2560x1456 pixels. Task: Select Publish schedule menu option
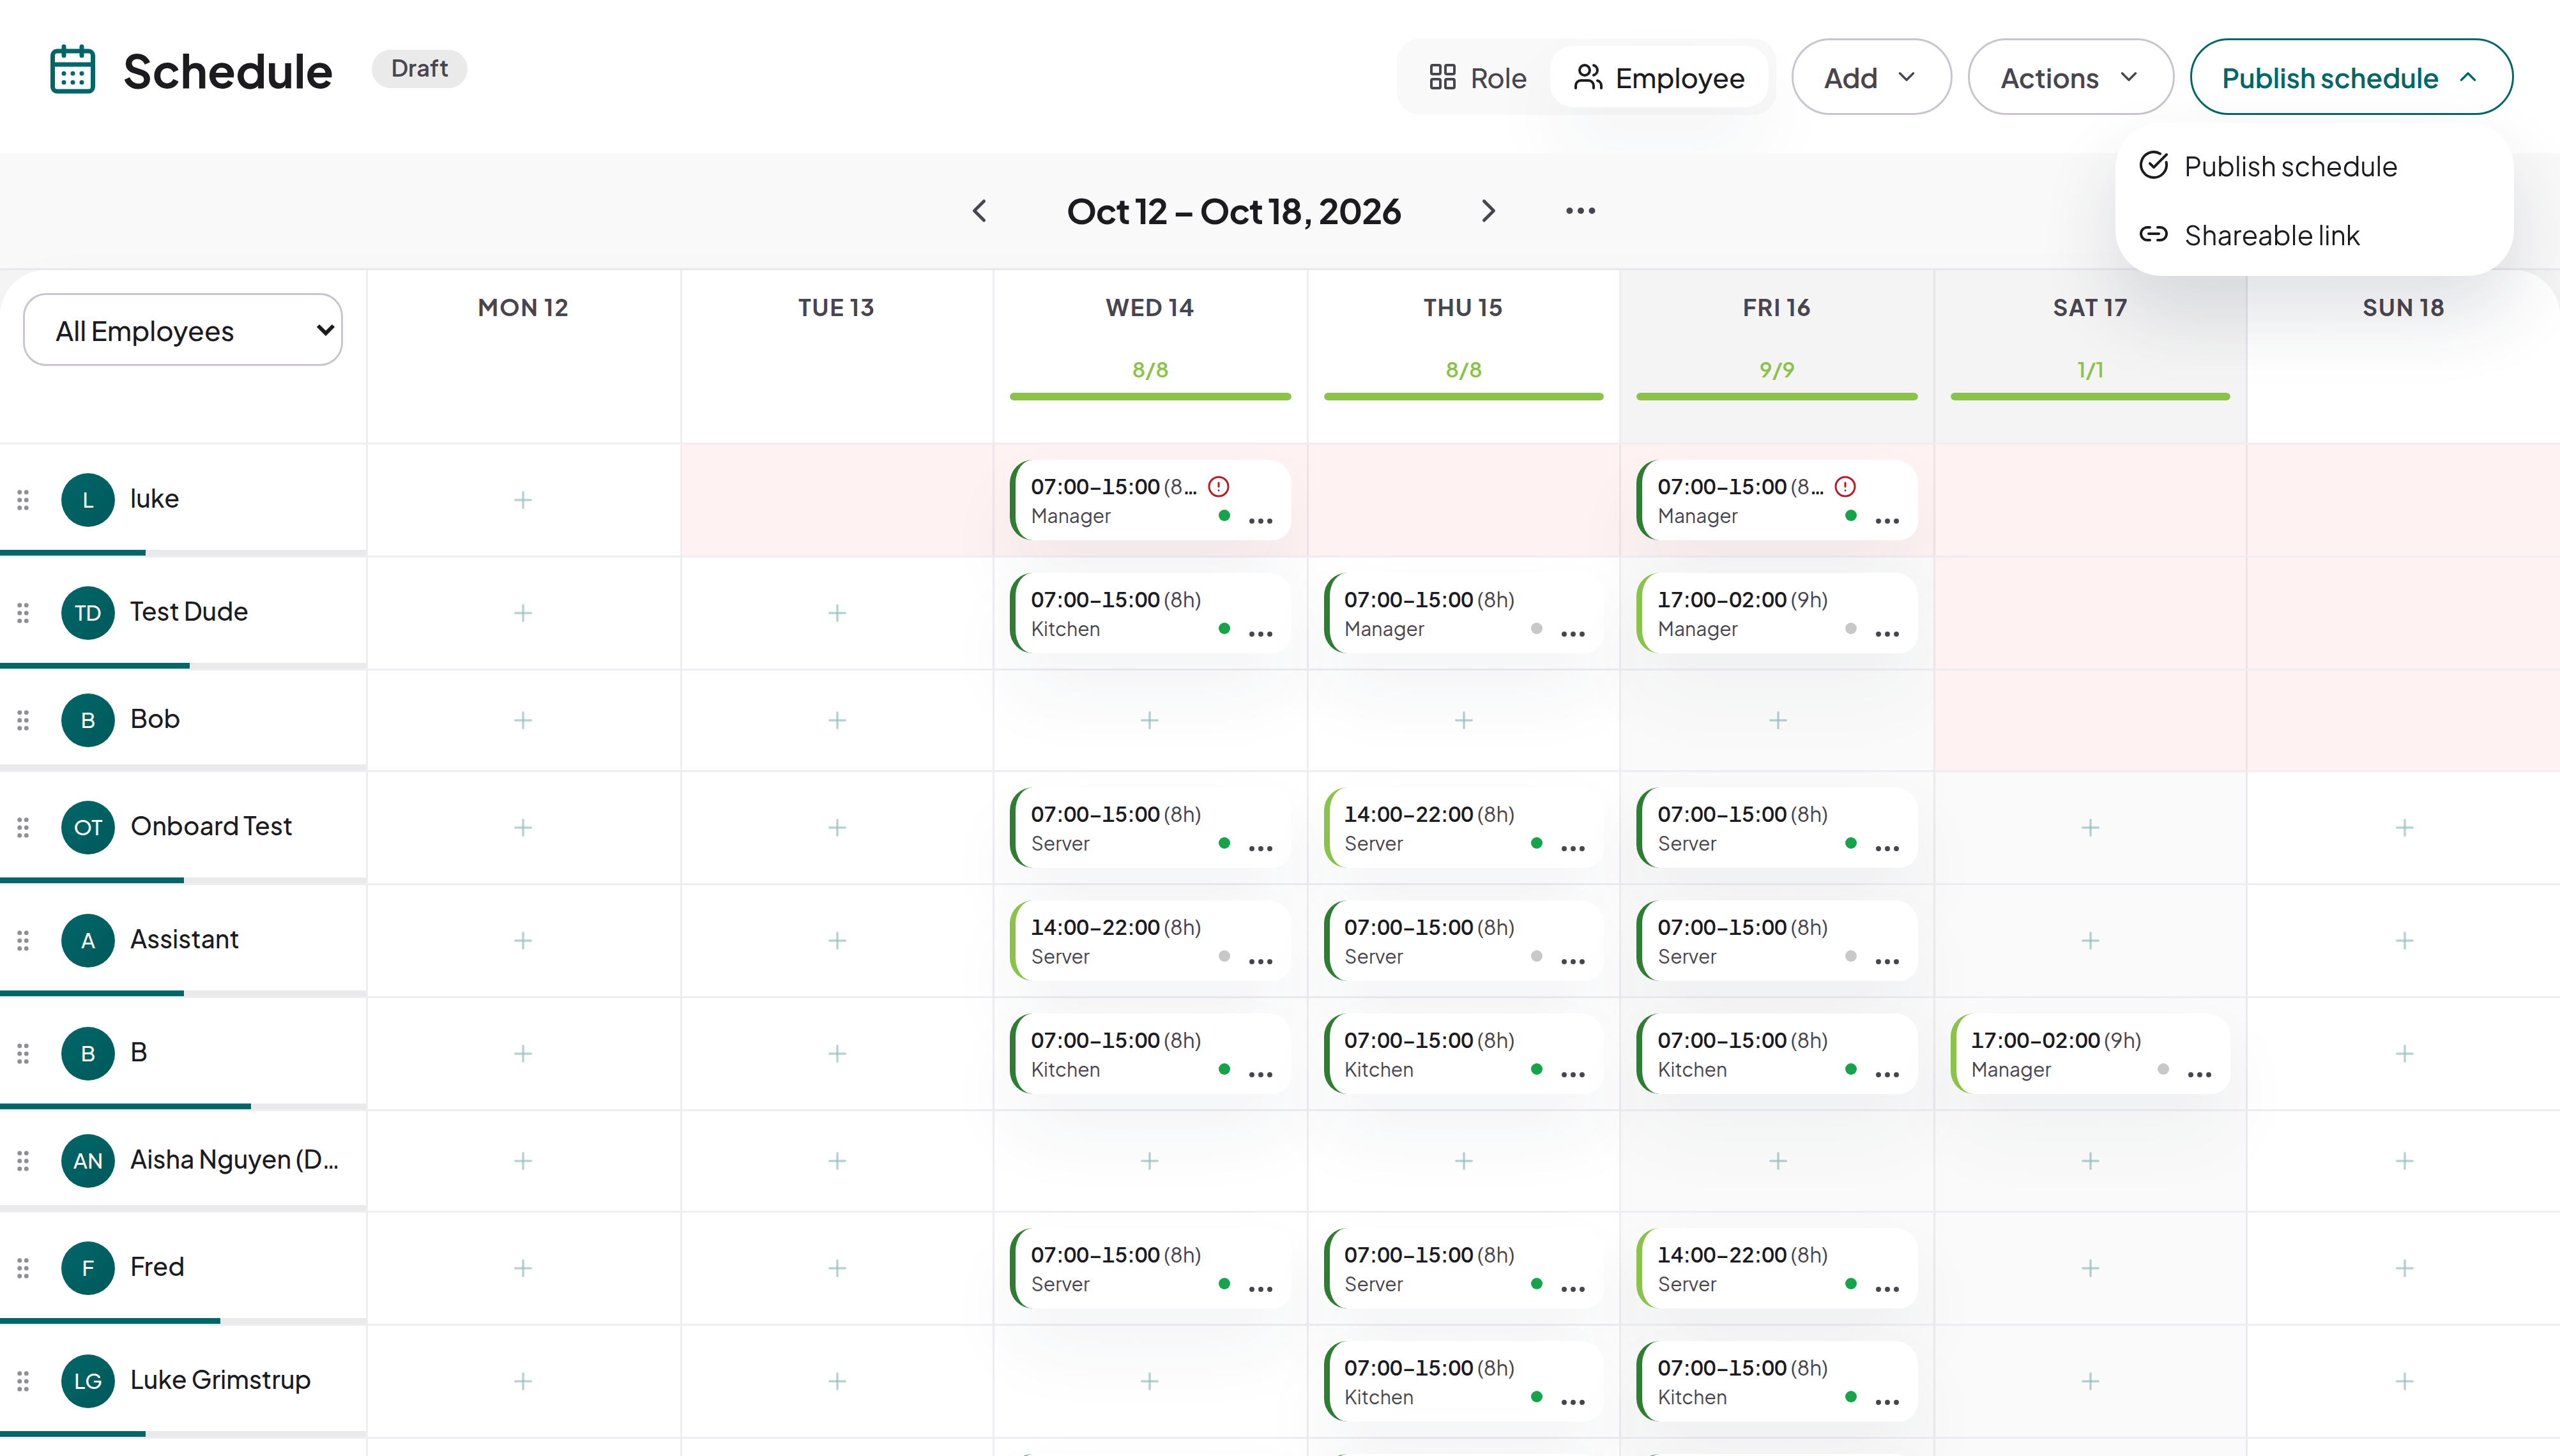(x=2314, y=166)
